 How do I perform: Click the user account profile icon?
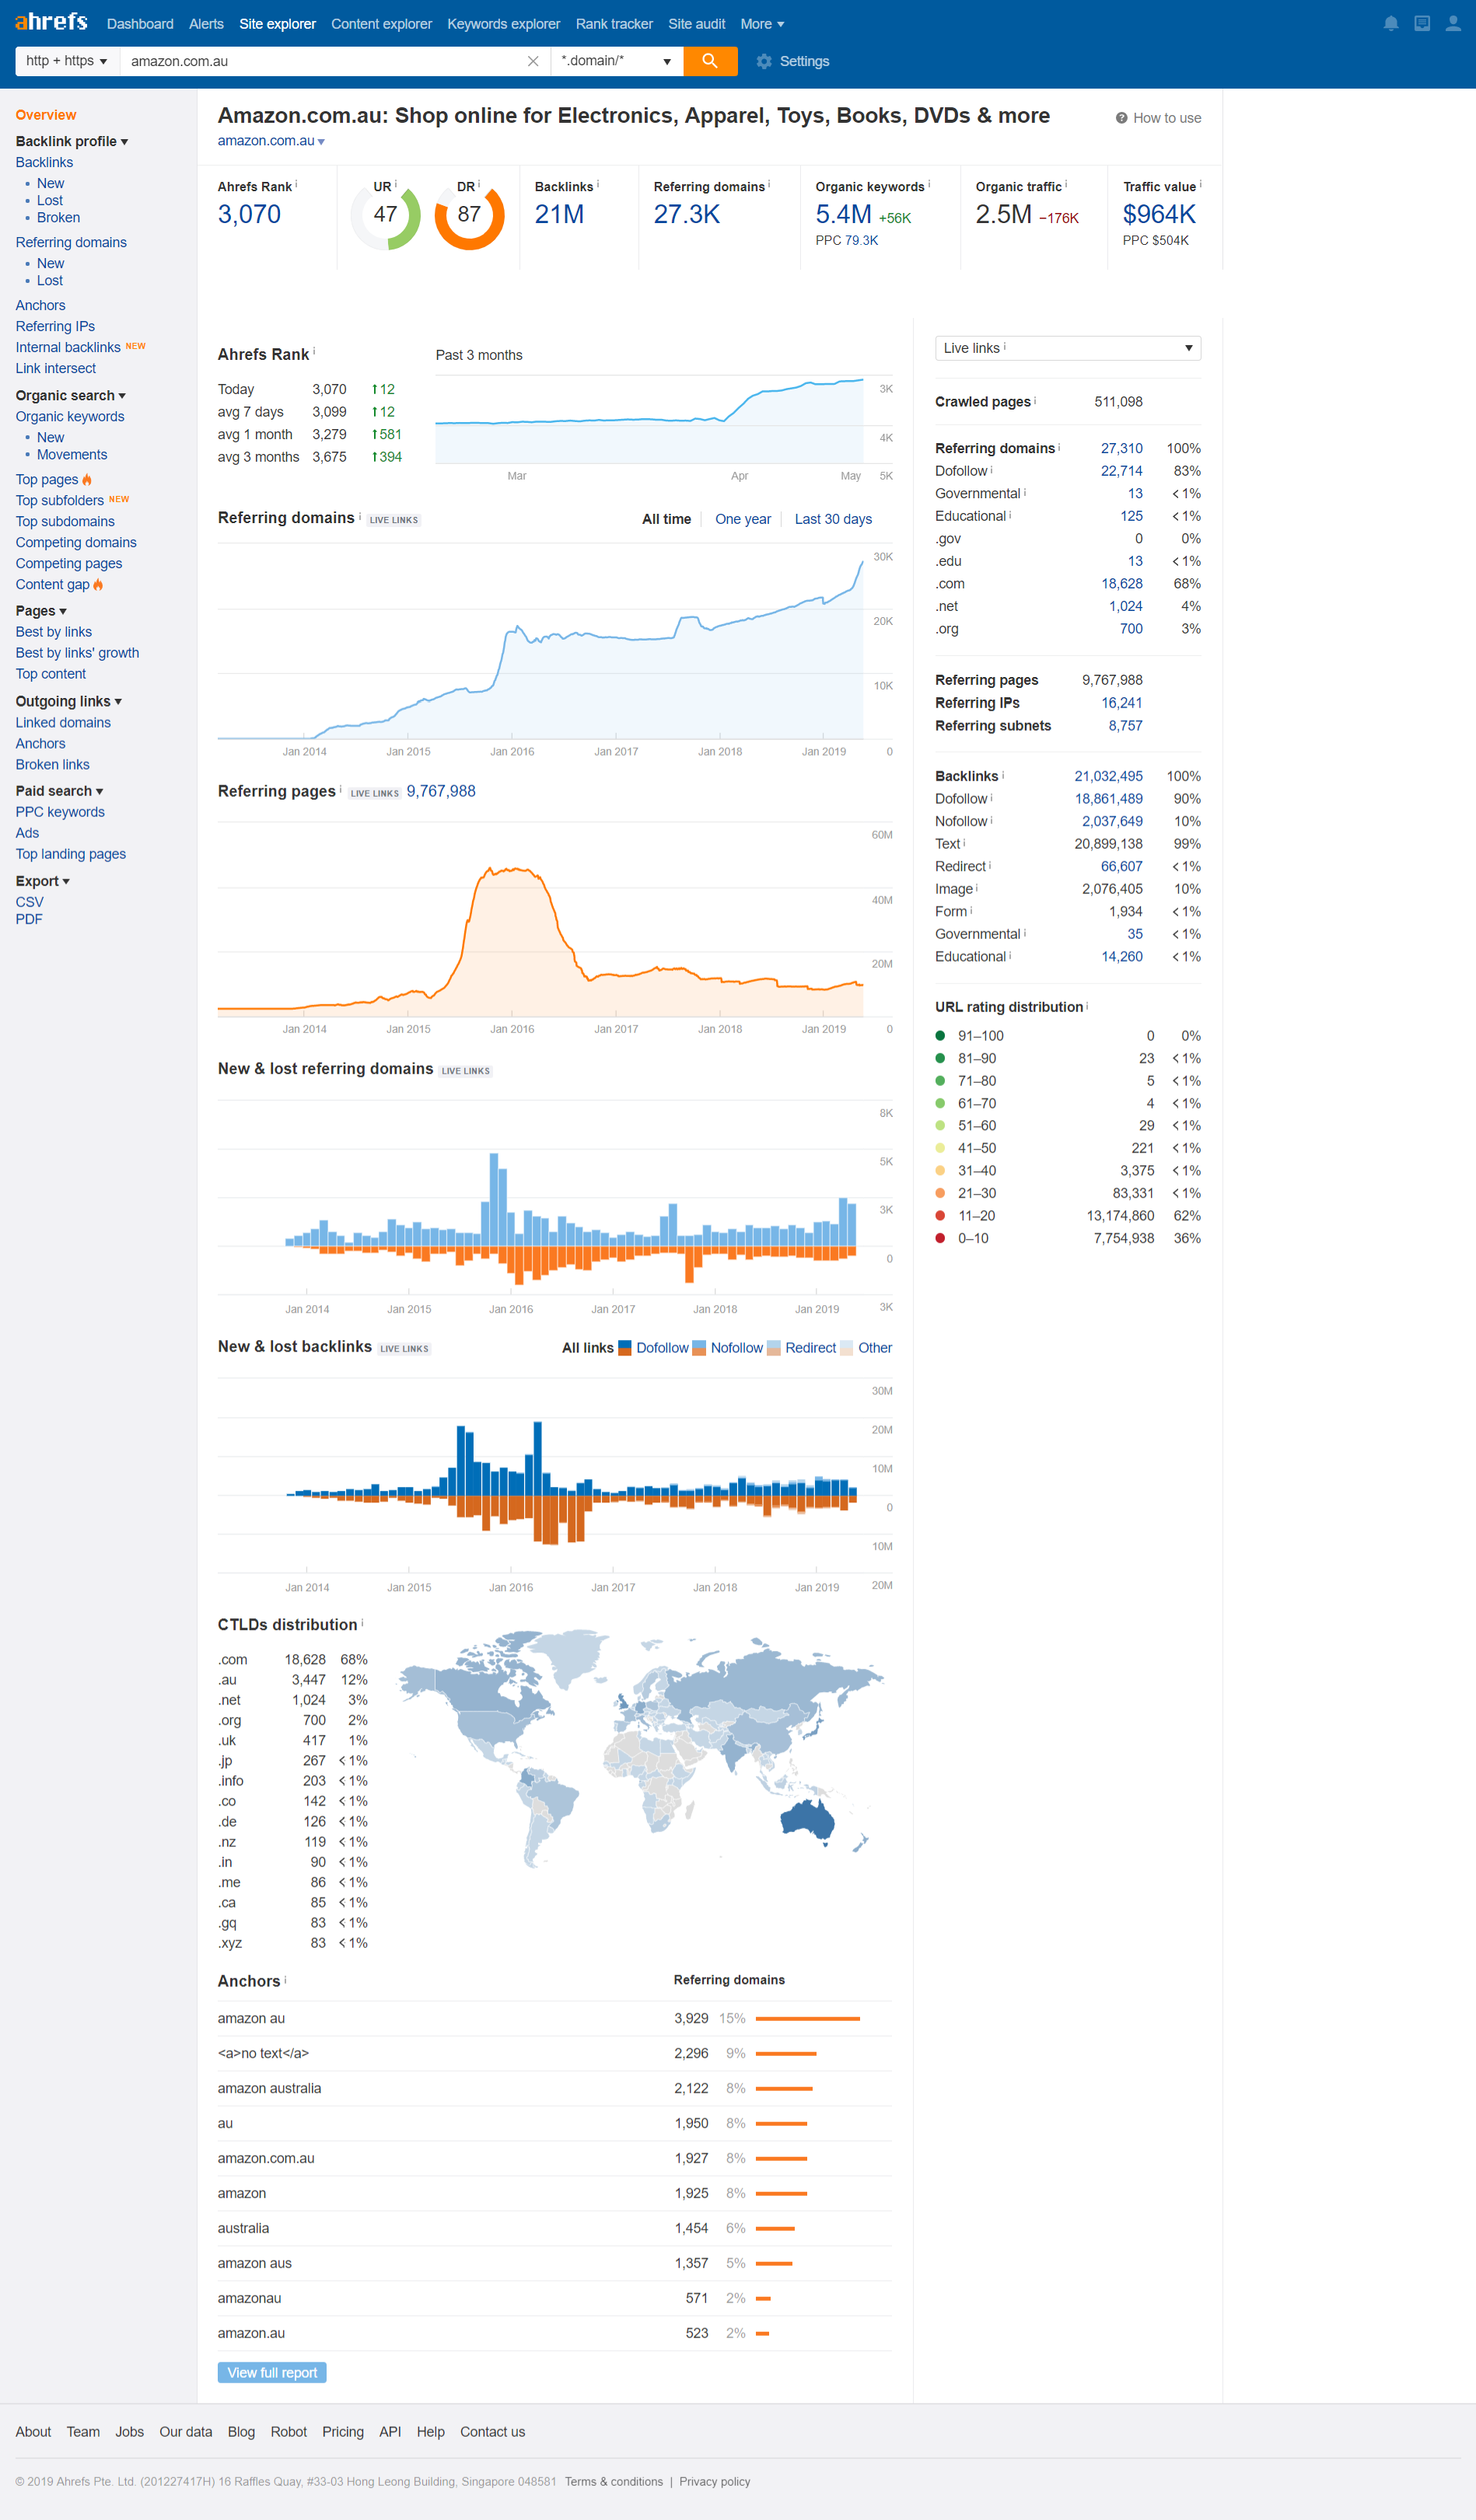point(1452,24)
